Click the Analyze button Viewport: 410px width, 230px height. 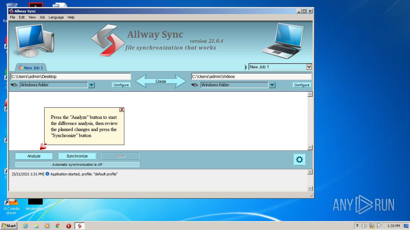[34, 156]
